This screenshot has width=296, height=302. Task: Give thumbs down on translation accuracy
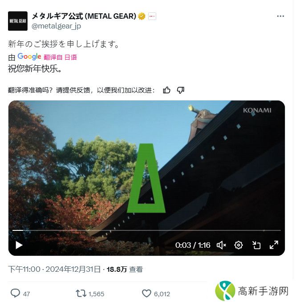coord(181,90)
